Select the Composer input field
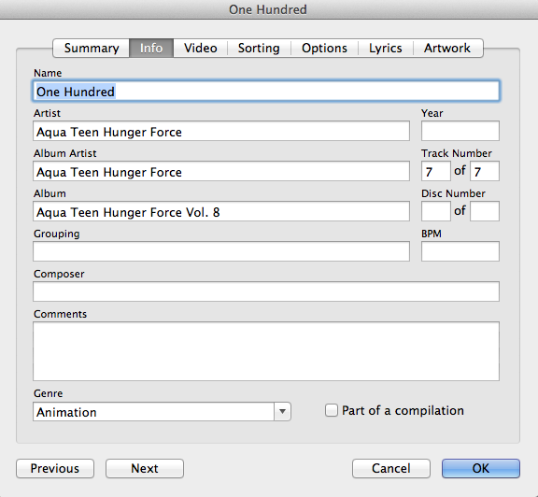The height and width of the screenshot is (497, 538). pos(266,291)
